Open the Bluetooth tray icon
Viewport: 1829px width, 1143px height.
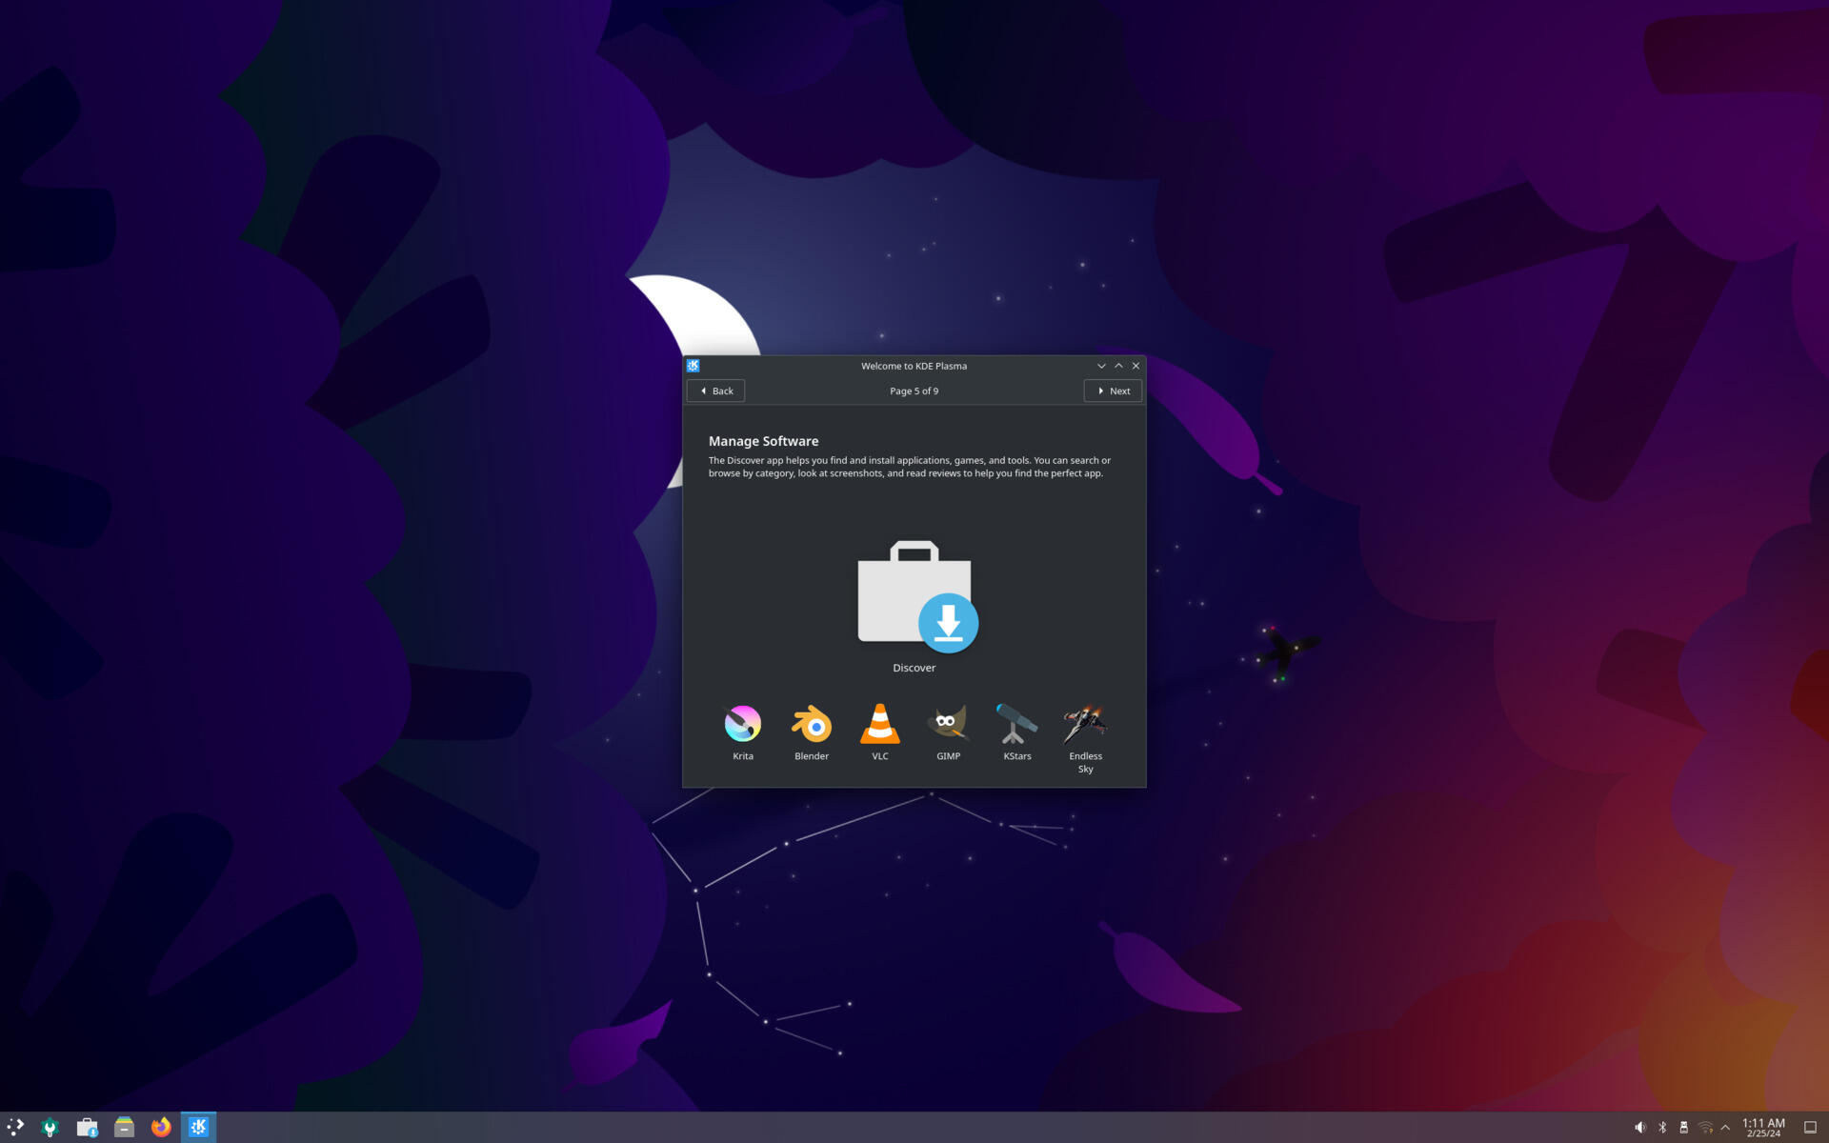pos(1662,1128)
